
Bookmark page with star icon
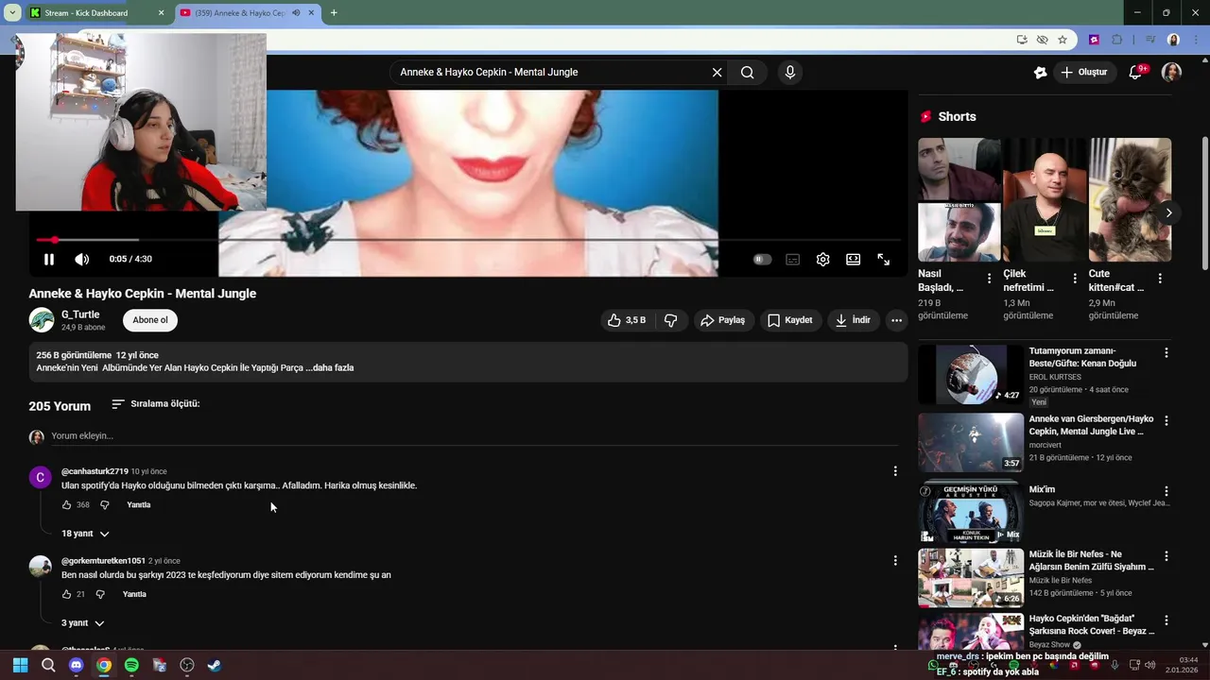coord(1063,40)
